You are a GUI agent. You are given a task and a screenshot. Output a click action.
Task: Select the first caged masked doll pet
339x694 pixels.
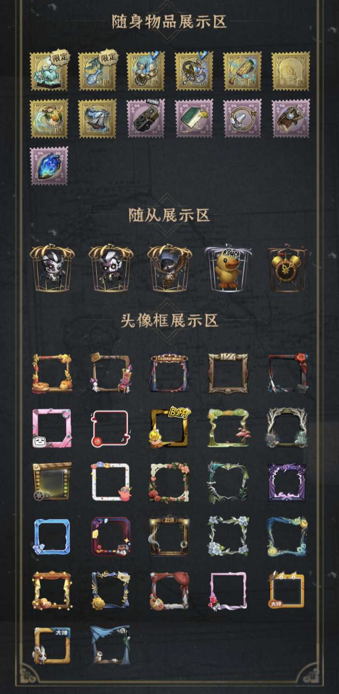coord(52,268)
